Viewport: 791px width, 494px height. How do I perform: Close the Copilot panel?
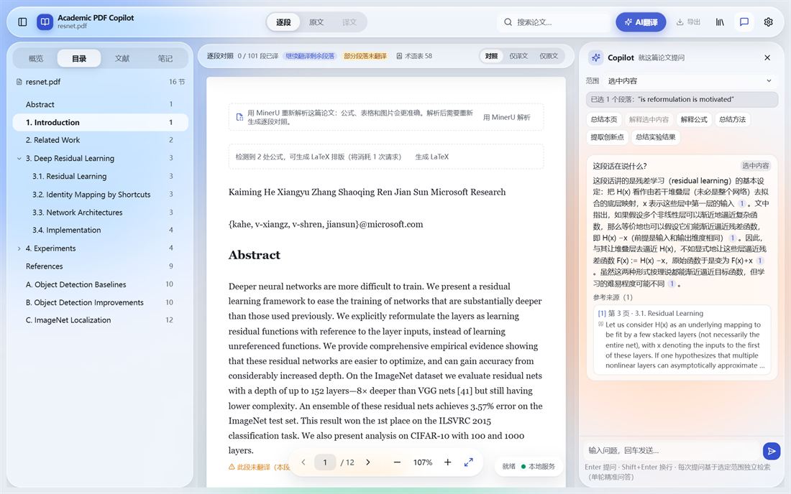[767, 57]
